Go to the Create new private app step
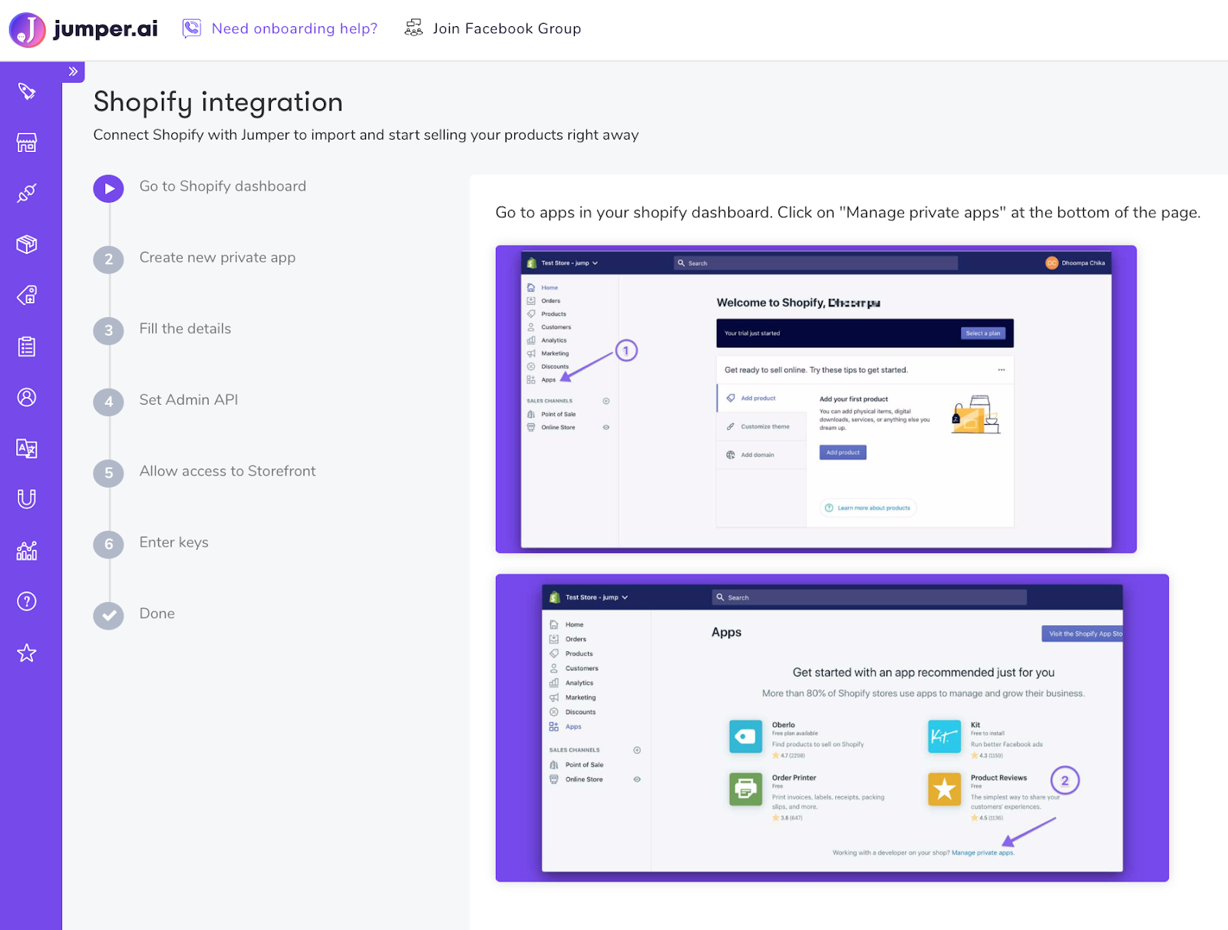Image resolution: width=1228 pixels, height=930 pixels. click(217, 258)
